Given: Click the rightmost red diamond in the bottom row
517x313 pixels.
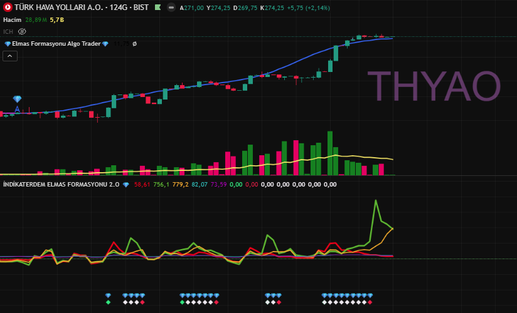Looking at the screenshot, I should tap(370, 302).
